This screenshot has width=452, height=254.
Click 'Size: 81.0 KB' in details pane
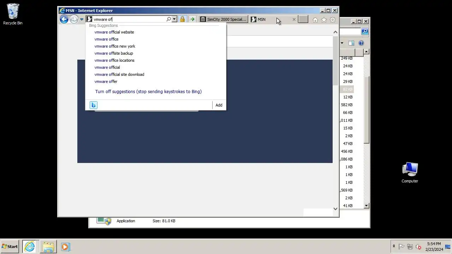click(x=164, y=221)
